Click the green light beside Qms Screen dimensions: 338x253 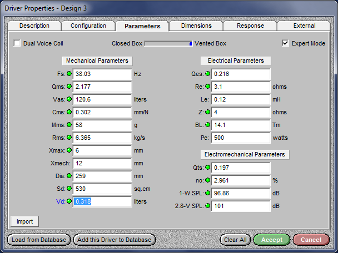(x=69, y=87)
